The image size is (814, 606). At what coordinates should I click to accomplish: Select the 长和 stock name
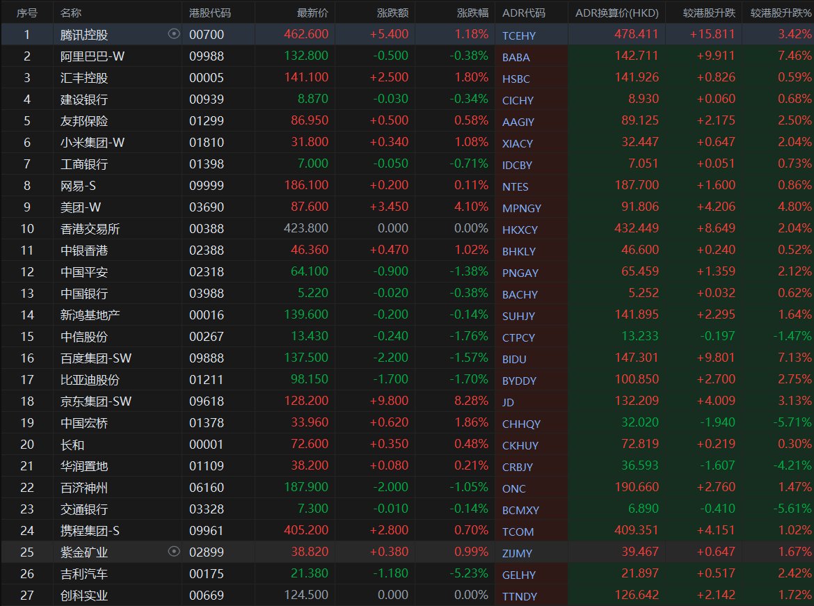click(x=72, y=445)
